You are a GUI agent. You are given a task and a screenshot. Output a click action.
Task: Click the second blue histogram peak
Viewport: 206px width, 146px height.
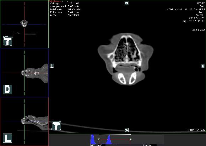(109, 140)
